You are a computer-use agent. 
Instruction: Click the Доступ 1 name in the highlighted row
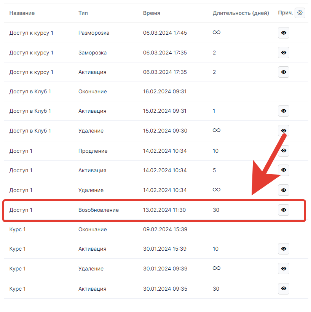(x=21, y=210)
